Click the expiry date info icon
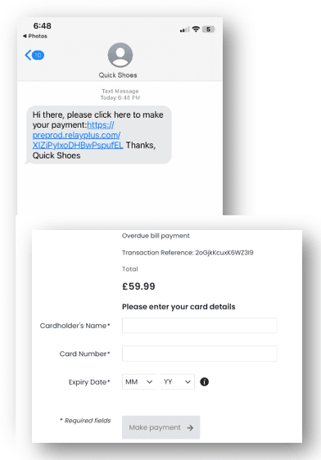Viewport: 321px width, 460px height. 204,381
